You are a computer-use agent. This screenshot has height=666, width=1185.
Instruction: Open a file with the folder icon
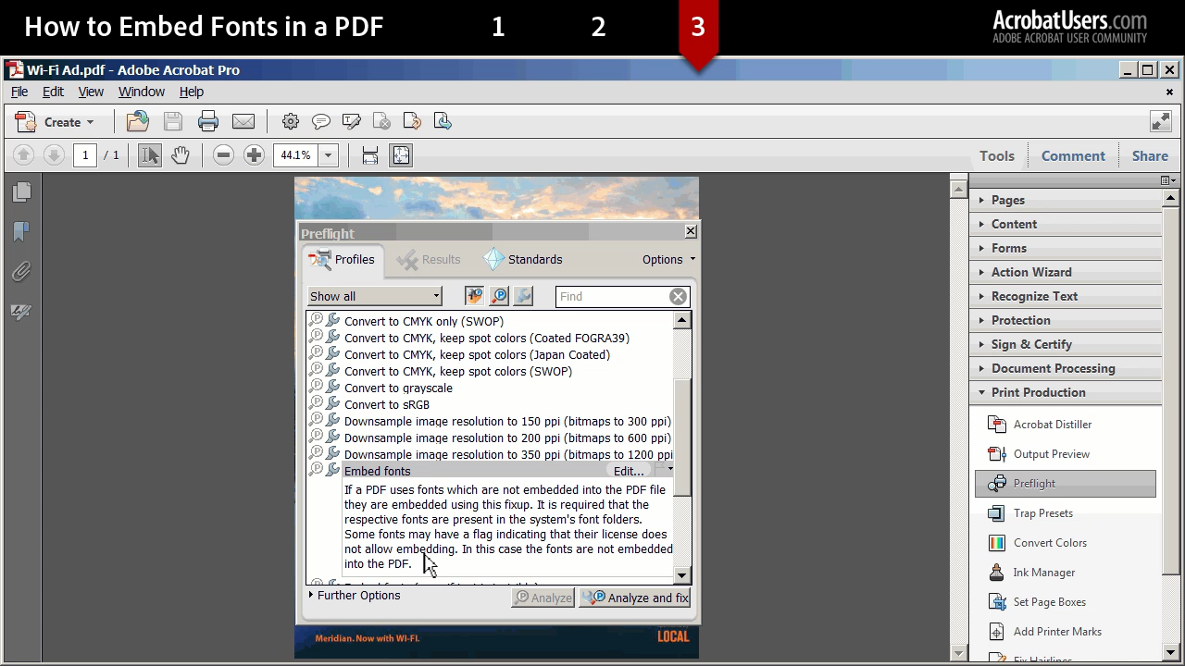tap(137, 121)
